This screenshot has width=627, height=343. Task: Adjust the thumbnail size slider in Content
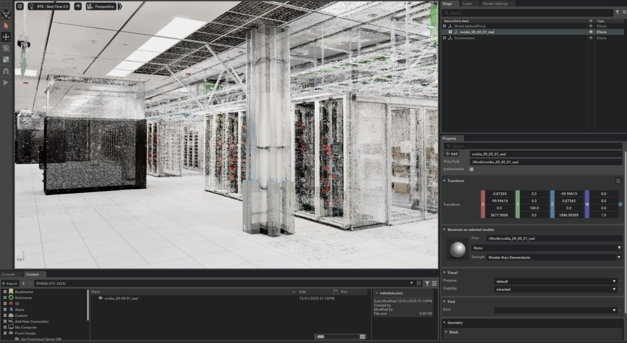pos(321,337)
